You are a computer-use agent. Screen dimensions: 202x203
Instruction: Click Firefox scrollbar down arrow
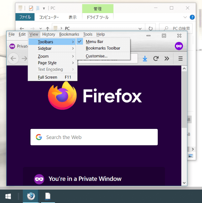(184, 183)
